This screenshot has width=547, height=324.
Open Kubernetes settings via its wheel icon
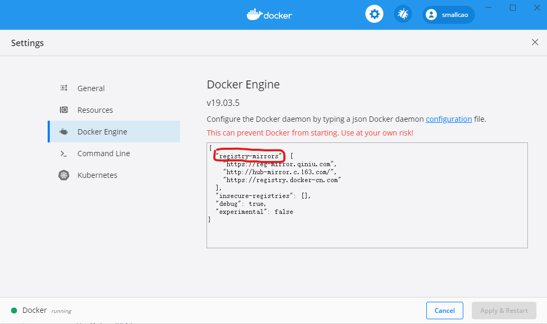[65, 175]
